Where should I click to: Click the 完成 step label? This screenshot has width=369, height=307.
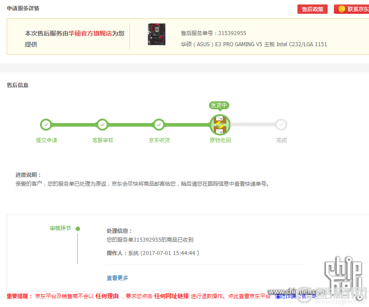(x=281, y=140)
